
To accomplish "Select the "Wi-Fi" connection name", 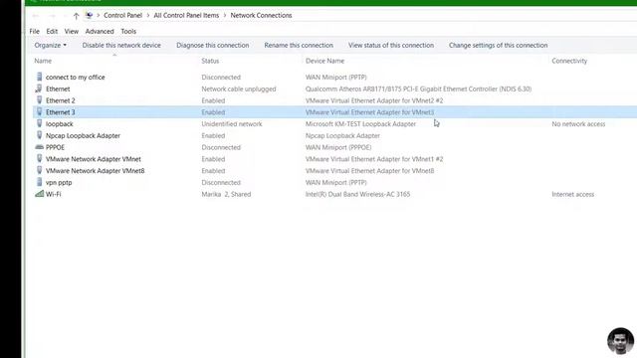I will pyautogui.click(x=53, y=195).
